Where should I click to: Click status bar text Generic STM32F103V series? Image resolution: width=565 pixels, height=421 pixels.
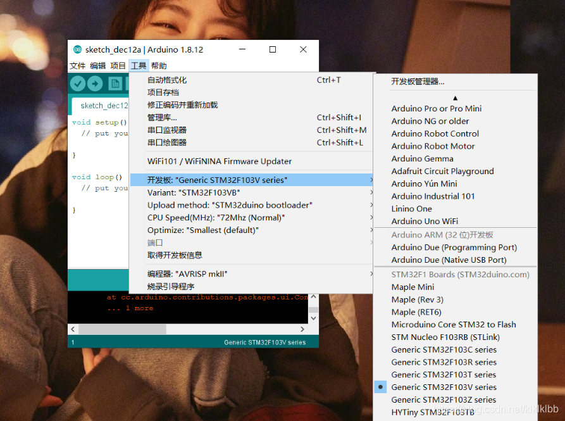(x=265, y=342)
